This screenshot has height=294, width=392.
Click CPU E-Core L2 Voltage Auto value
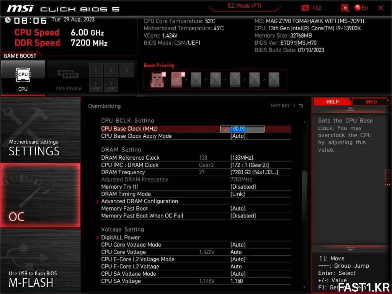[236, 266]
